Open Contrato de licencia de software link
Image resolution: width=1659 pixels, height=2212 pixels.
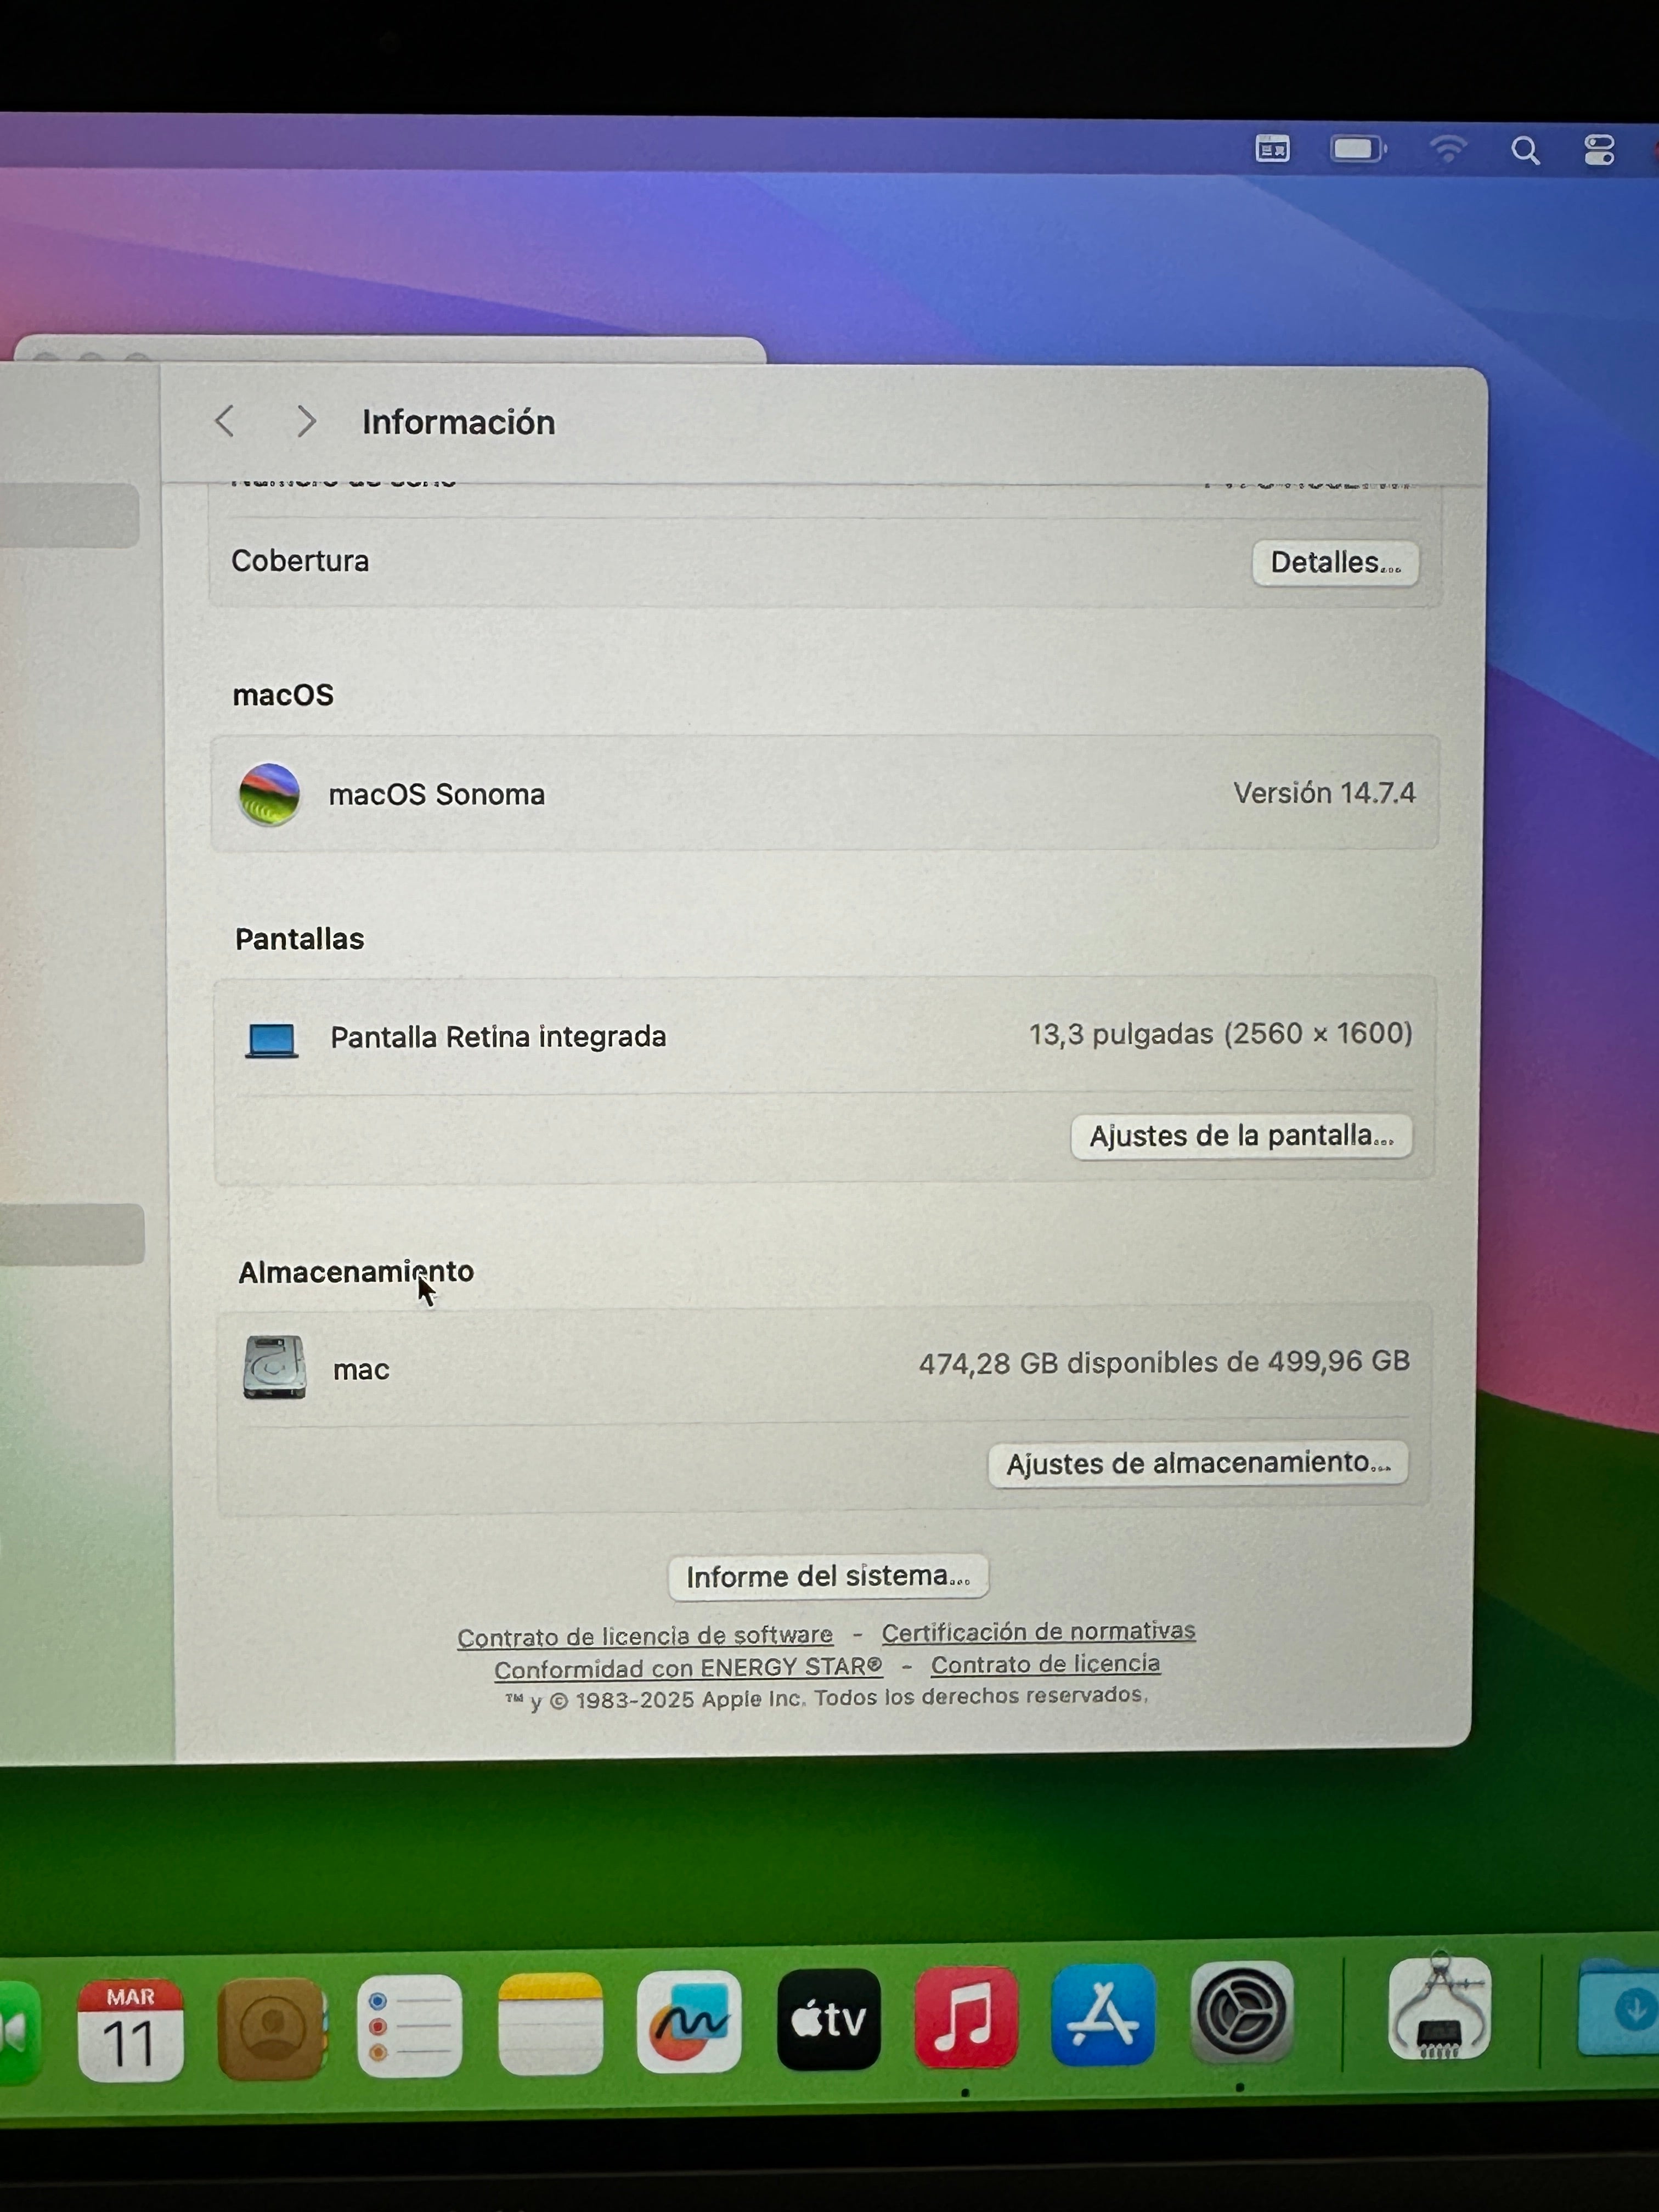(x=645, y=1636)
